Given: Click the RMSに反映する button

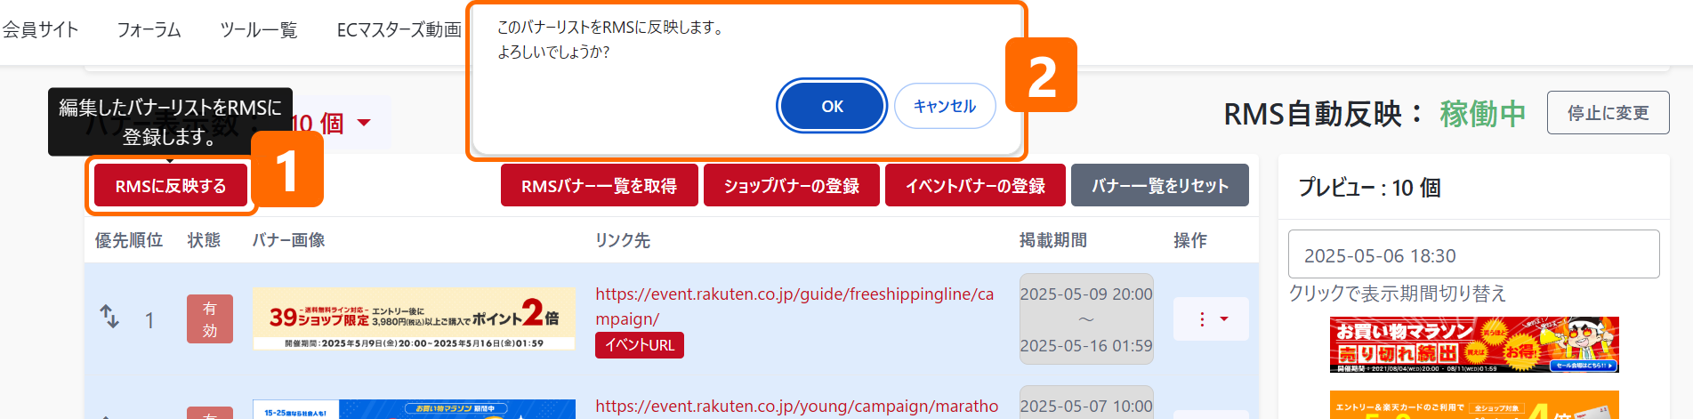Looking at the screenshot, I should click(171, 186).
